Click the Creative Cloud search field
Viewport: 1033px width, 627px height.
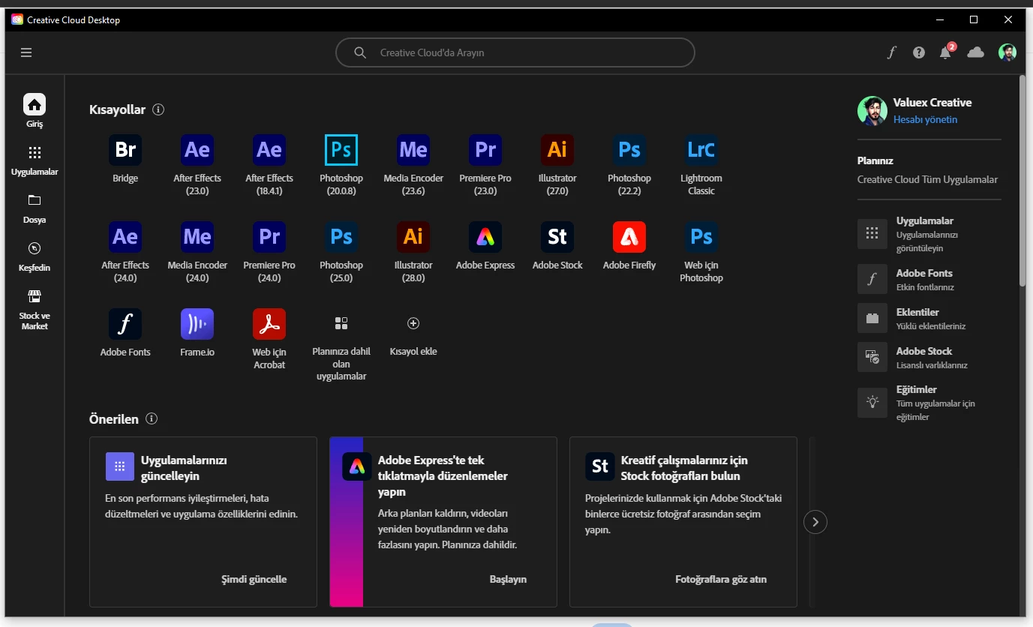515,52
